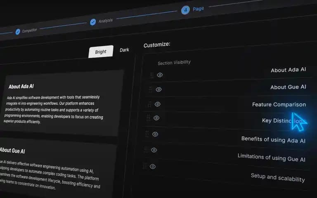
Task: Hide Limitations of using Gue AI section
Action: tap(154, 150)
